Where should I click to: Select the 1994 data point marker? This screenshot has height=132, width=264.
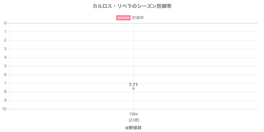tap(133, 88)
